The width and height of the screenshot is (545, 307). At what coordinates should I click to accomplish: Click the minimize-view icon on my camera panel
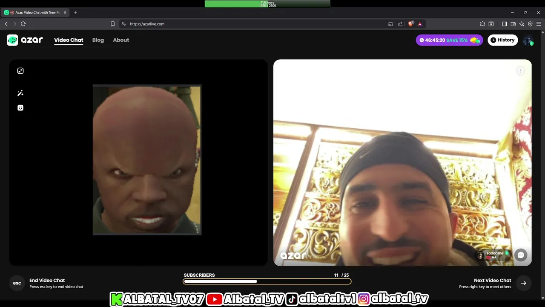20,71
